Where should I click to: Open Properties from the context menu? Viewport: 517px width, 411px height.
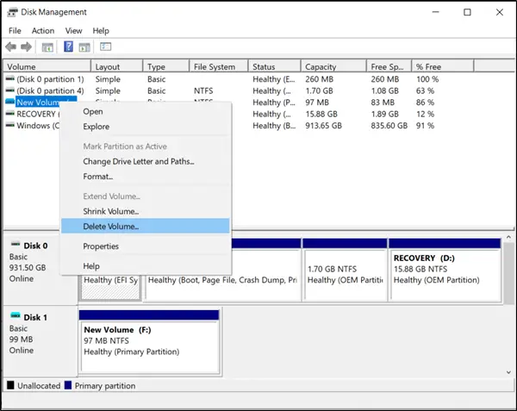pyautogui.click(x=101, y=246)
